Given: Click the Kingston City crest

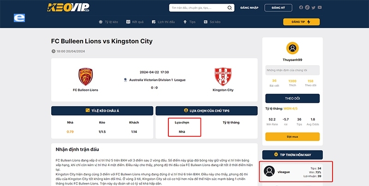Looking at the screenshot, I should [223, 76].
